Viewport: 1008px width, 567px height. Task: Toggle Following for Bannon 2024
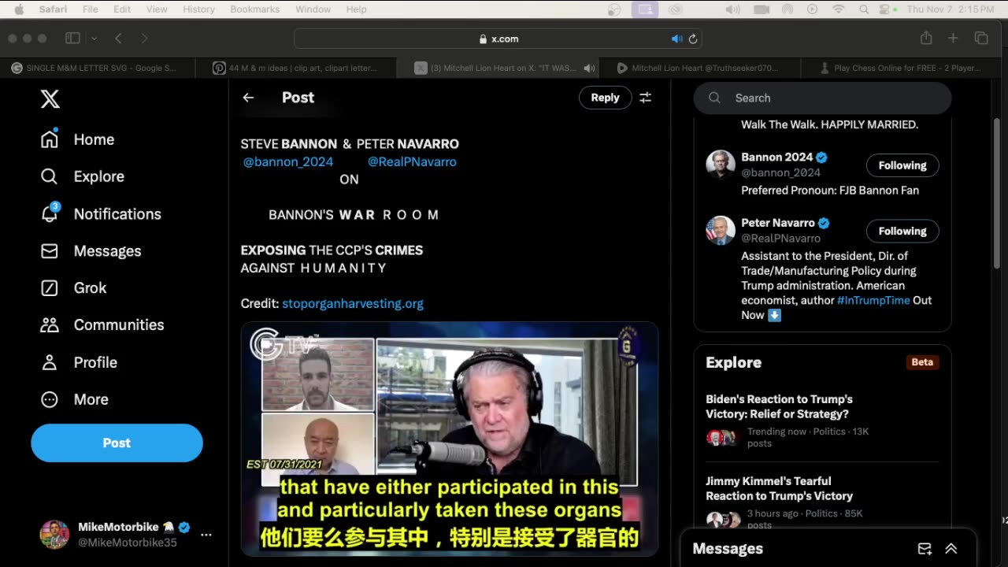902,165
